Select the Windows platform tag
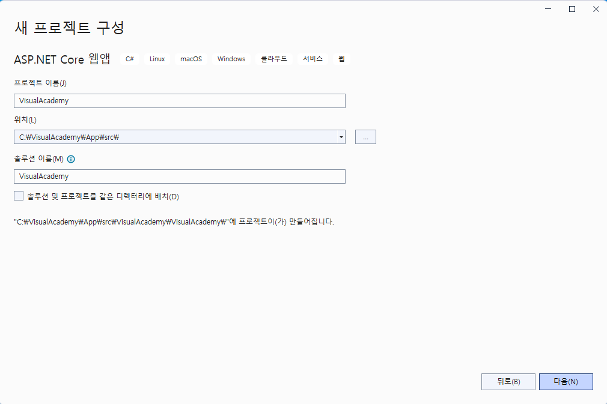Image resolution: width=607 pixels, height=404 pixels. [x=231, y=59]
